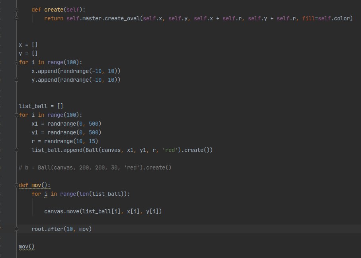Click the fold end marker beside root.after(10, mov)
The height and width of the screenshot is (258, 361).
(16, 229)
